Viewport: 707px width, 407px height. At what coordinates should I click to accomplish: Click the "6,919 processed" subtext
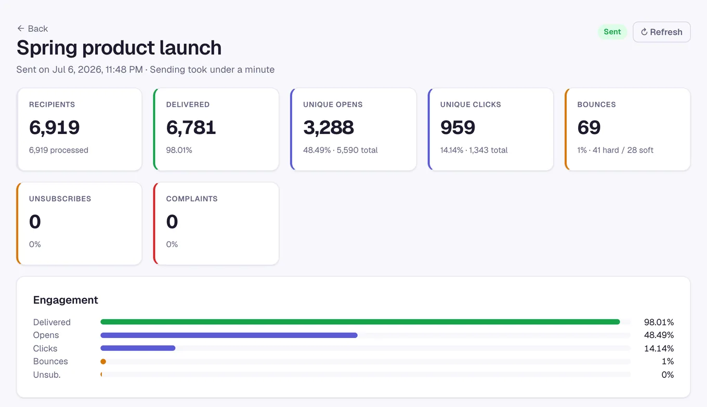point(59,150)
